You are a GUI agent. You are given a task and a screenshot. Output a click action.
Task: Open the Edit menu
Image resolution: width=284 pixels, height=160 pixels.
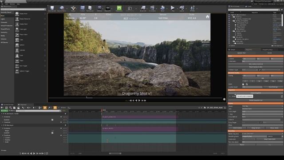[x=7, y=4]
